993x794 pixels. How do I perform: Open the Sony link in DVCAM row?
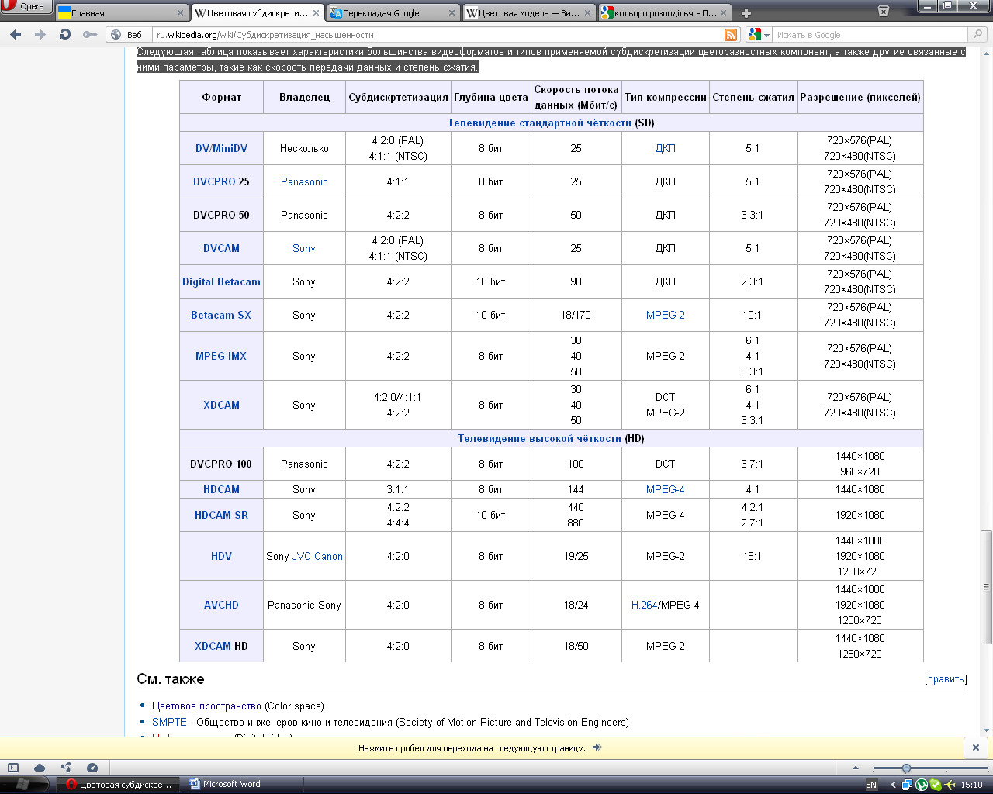(x=304, y=248)
